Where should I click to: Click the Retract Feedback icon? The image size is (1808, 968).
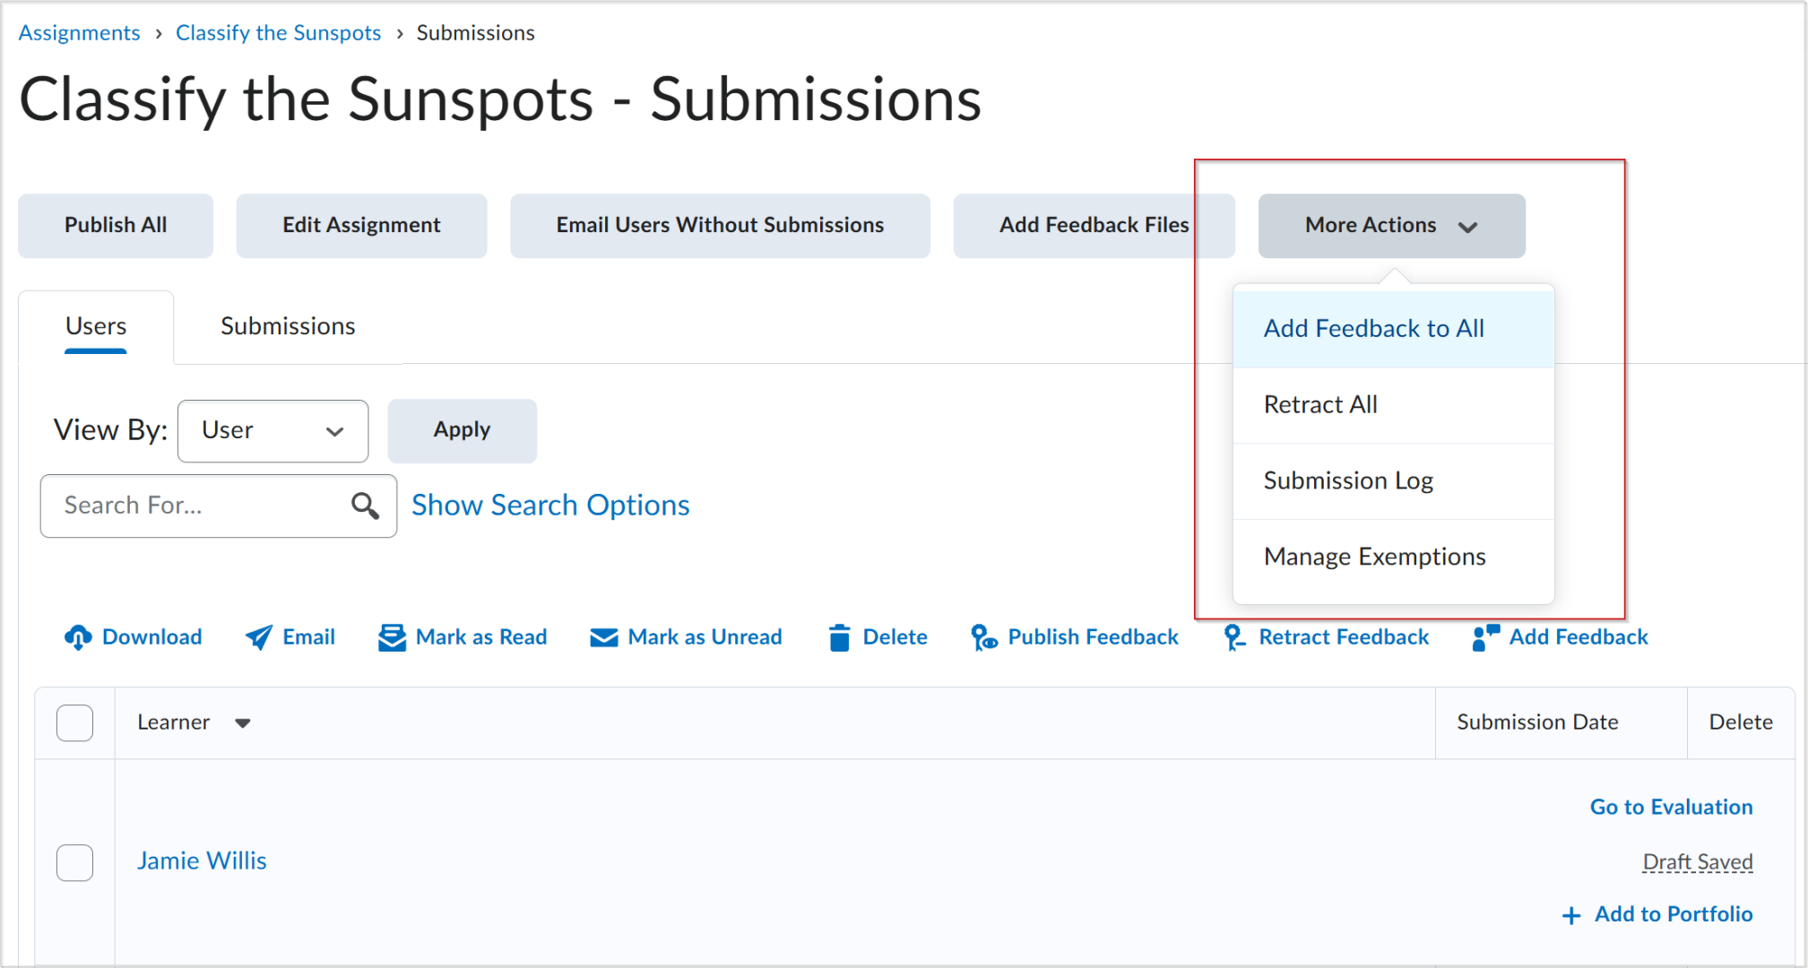(1234, 637)
